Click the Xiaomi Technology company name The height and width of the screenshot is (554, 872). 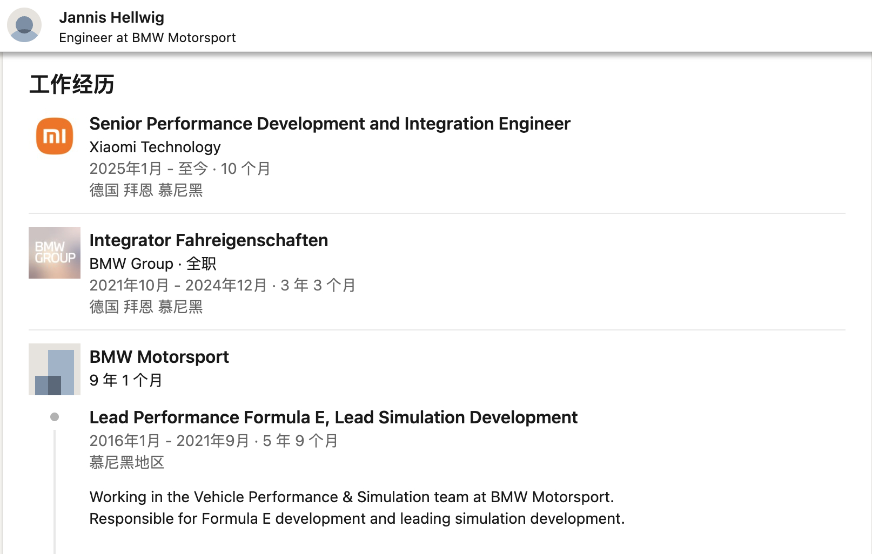tap(155, 147)
